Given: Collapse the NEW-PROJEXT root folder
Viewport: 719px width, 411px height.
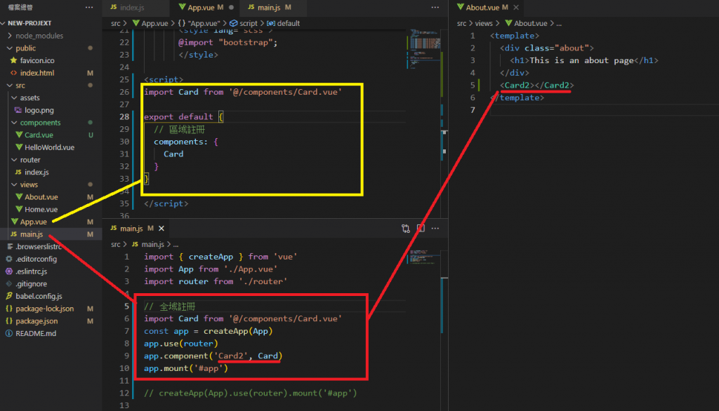Looking at the screenshot, I should click(x=4, y=23).
